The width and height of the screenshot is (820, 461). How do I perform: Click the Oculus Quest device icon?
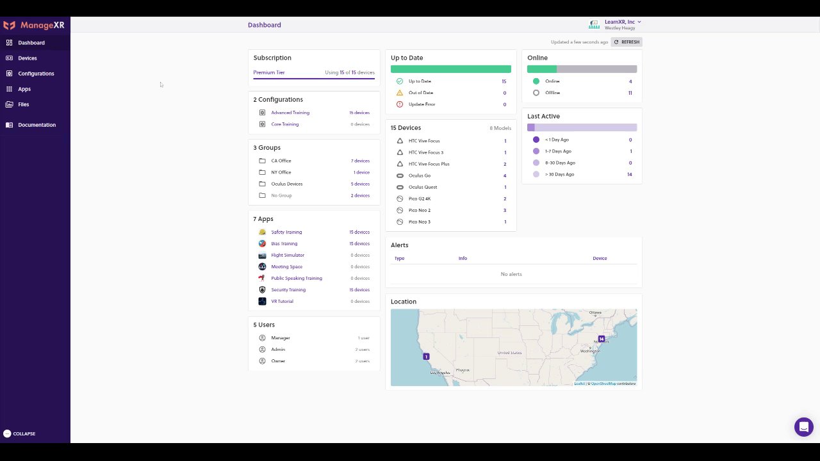(x=400, y=187)
